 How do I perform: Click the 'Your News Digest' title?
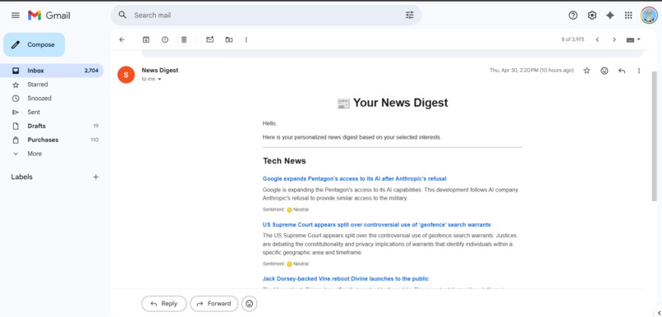point(393,103)
